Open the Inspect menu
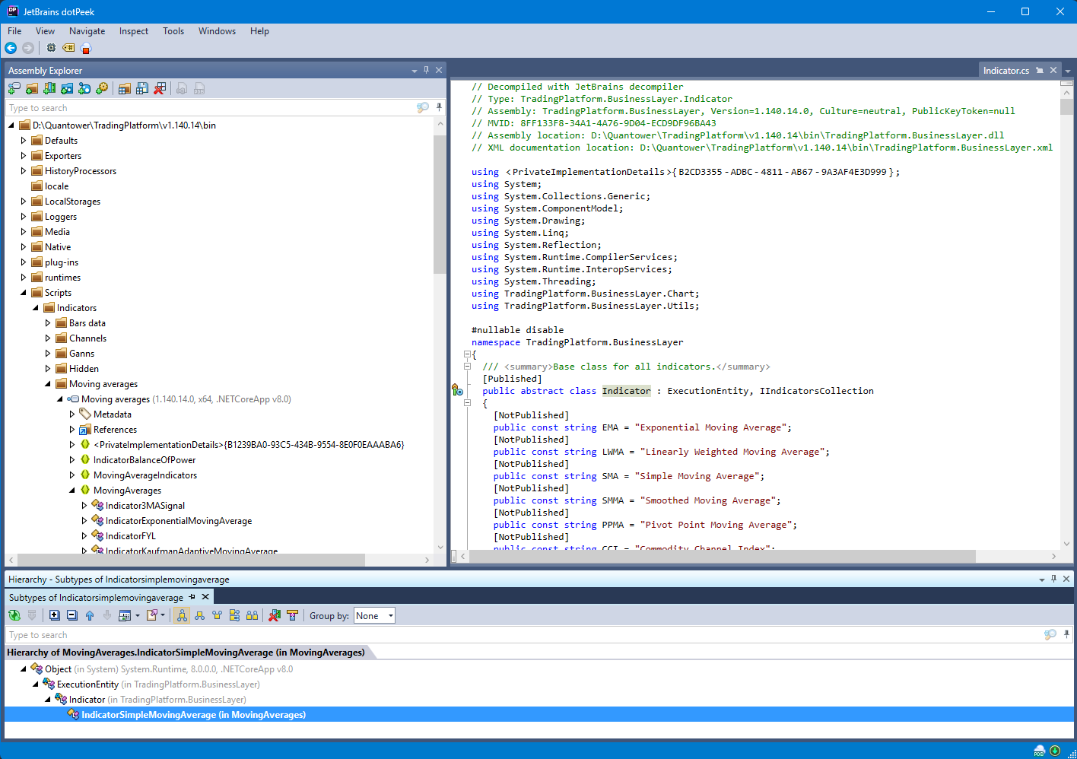 click(134, 31)
